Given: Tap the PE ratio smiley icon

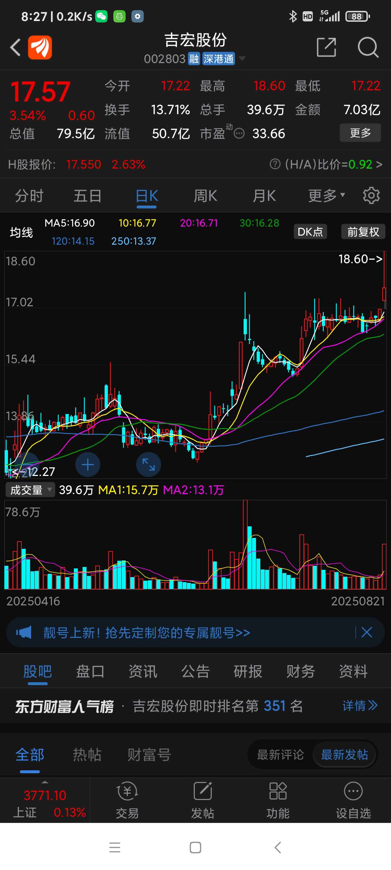Looking at the screenshot, I should (x=239, y=134).
